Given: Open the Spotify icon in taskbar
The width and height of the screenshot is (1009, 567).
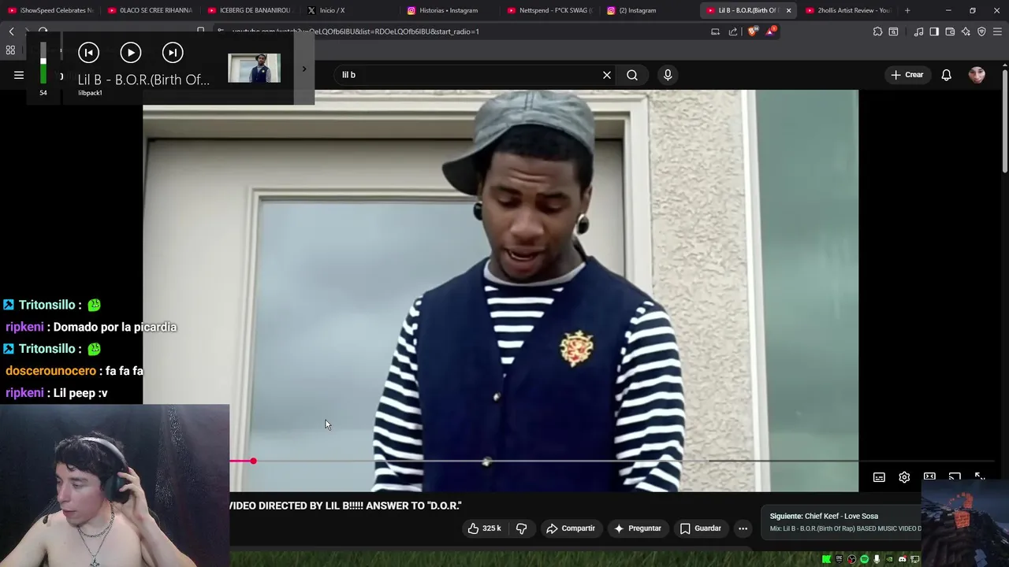Looking at the screenshot, I should click(x=864, y=559).
